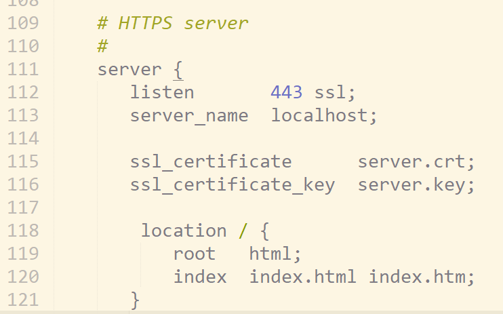Click the closing brace on line 121
This screenshot has width=503, height=314.
[x=135, y=300]
